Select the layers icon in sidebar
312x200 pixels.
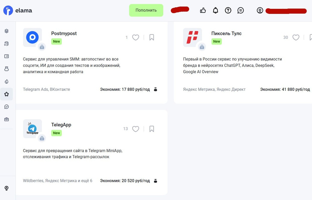pos(6,31)
